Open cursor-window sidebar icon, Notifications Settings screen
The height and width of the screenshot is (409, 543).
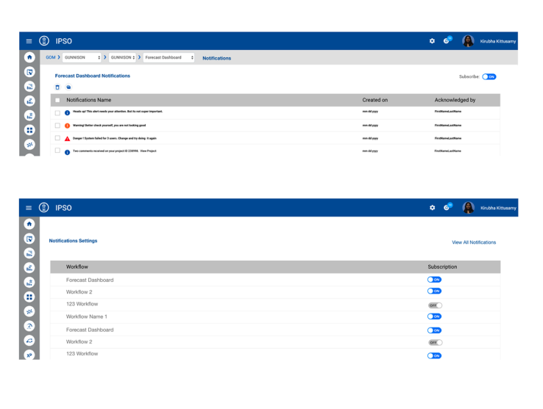[x=29, y=239]
